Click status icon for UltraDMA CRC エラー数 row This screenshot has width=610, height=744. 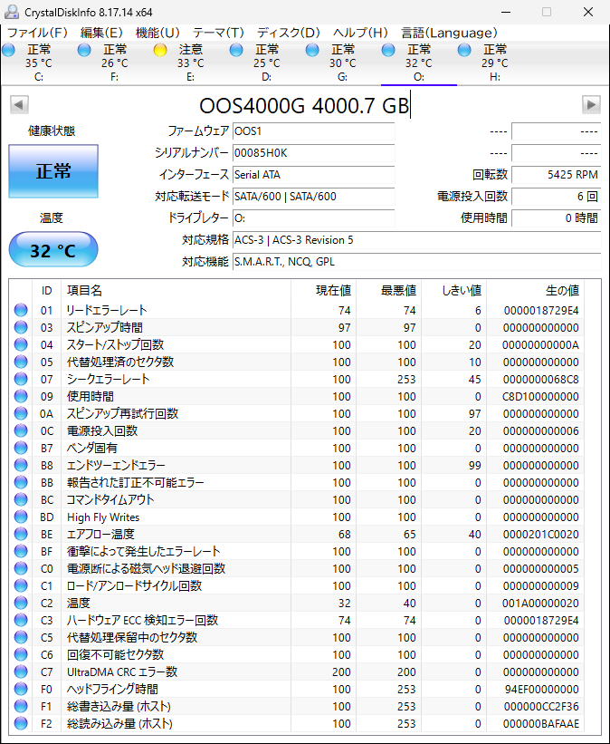click(21, 672)
